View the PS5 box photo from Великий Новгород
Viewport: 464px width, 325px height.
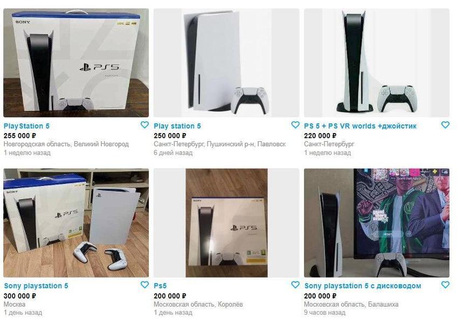point(76,63)
